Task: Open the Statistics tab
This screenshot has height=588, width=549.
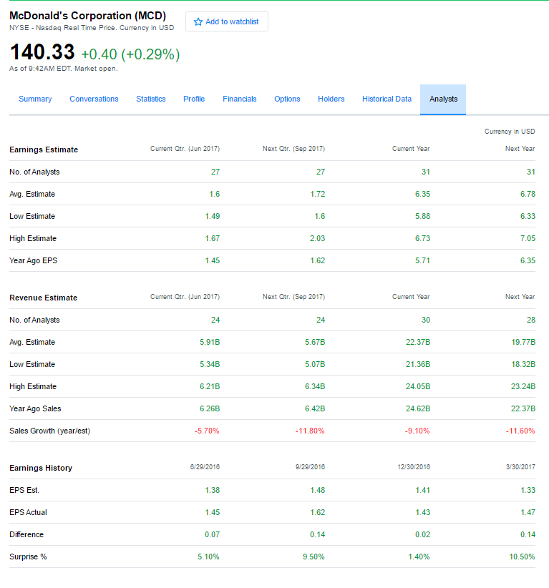Action: coord(151,99)
